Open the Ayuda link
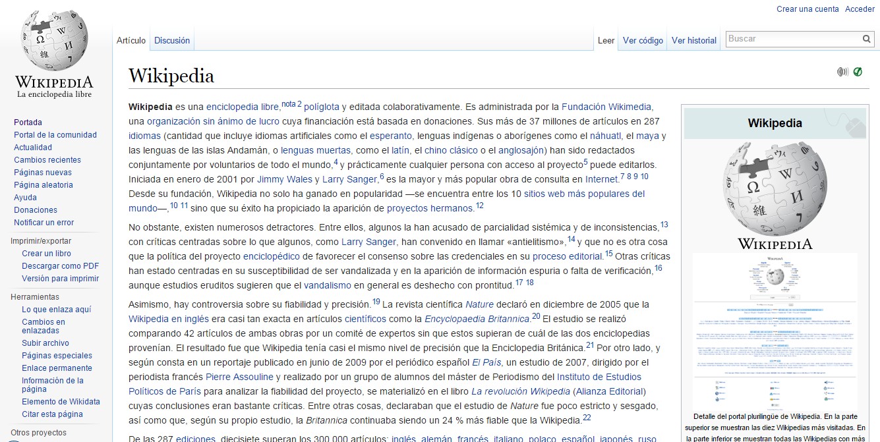Screen dimensions: 880x442 (x=25, y=198)
